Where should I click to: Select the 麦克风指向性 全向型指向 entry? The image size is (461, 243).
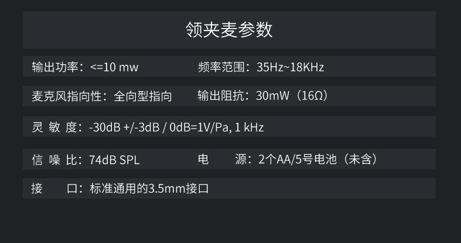pyautogui.click(x=102, y=96)
